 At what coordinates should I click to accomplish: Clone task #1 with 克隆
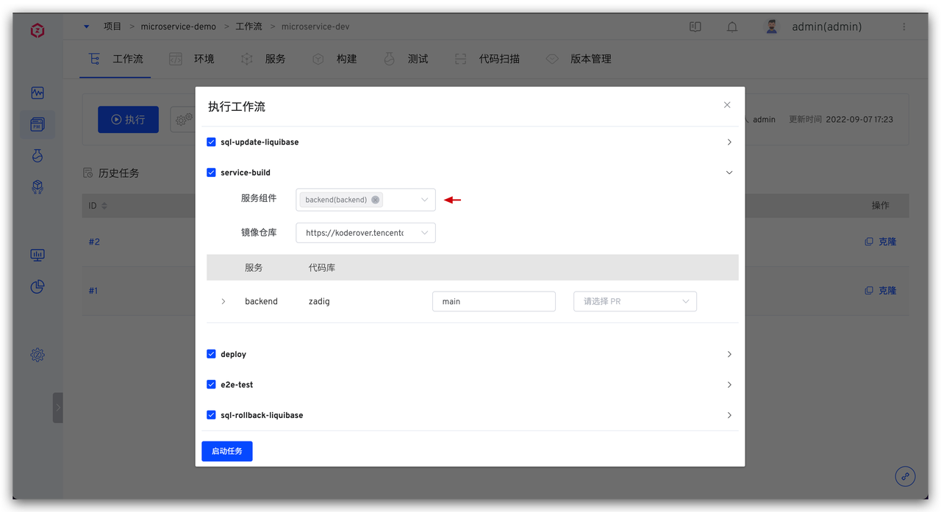(881, 291)
